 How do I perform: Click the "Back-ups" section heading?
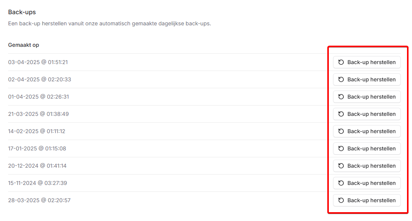pos(22,12)
